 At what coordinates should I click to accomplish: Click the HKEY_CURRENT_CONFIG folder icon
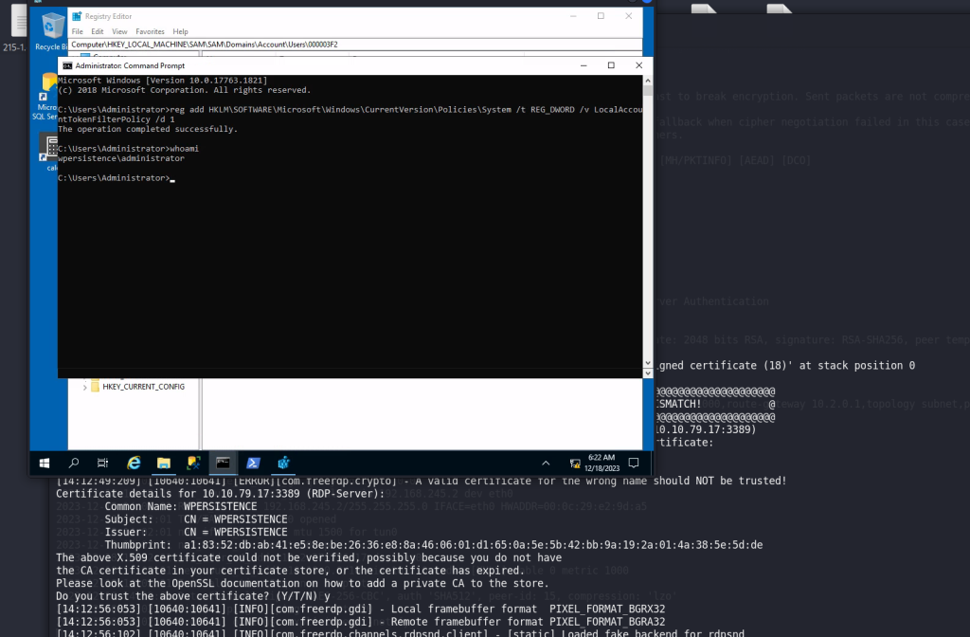click(x=96, y=387)
